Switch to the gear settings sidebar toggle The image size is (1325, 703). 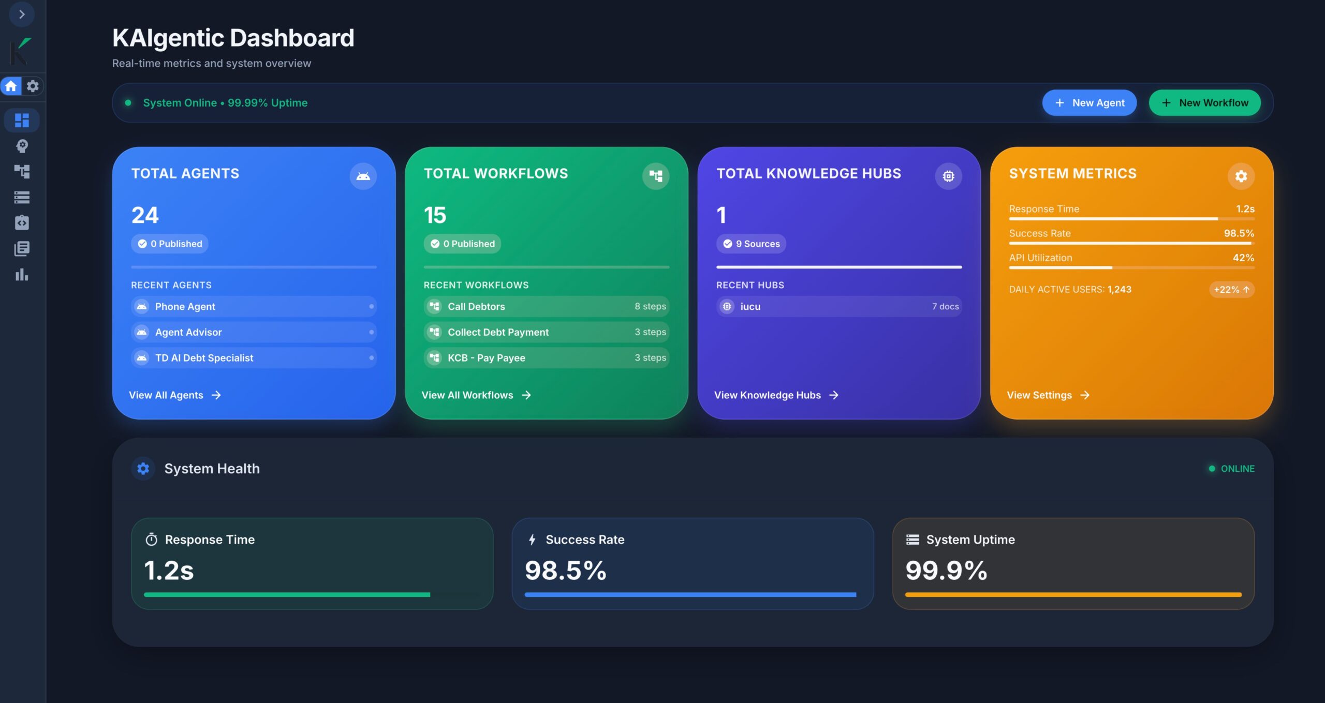point(33,86)
